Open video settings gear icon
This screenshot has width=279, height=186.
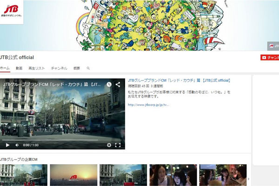coord(109,145)
